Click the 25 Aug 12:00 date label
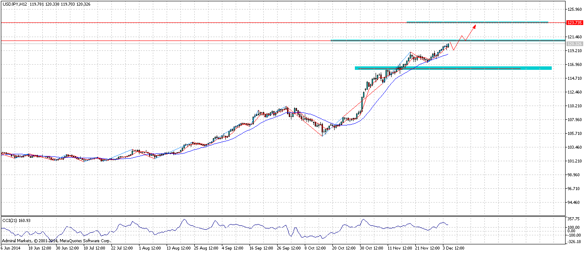This screenshot has width=588, height=253. pos(206,249)
